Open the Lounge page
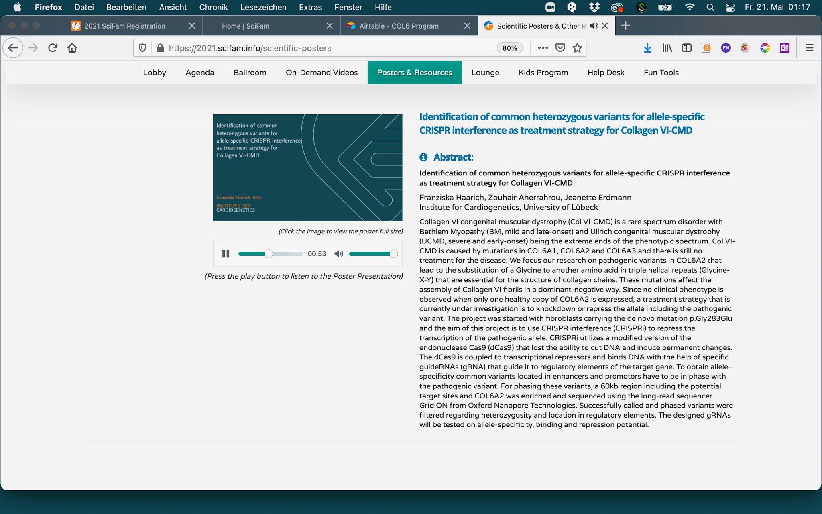Screen dimensions: 822x514 pyautogui.click(x=485, y=73)
